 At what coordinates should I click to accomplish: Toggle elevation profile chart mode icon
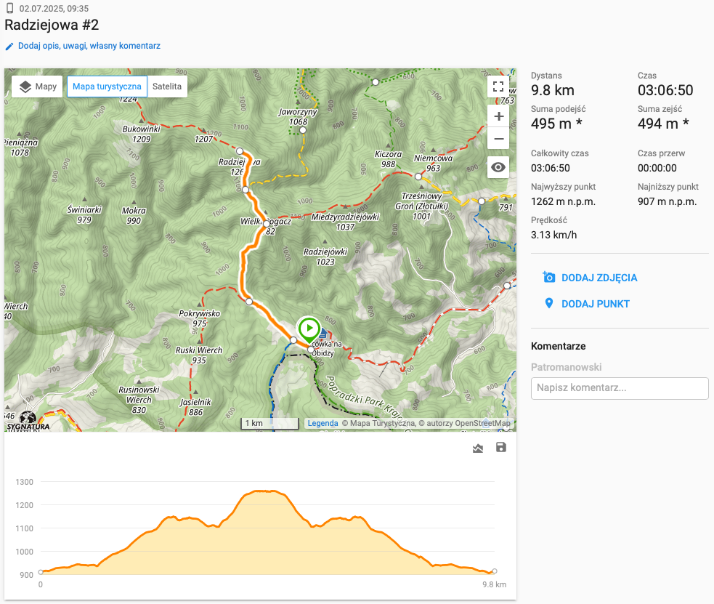click(478, 448)
